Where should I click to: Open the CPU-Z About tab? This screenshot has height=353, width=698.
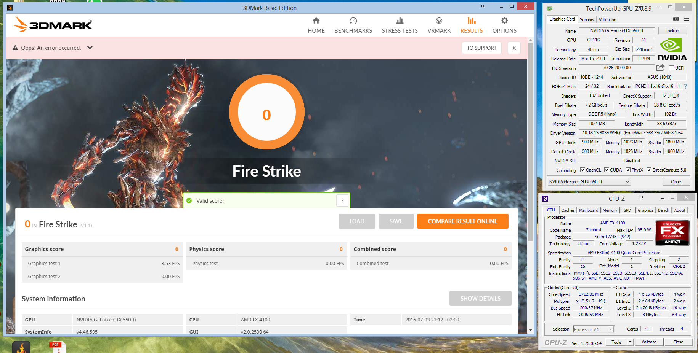680,210
